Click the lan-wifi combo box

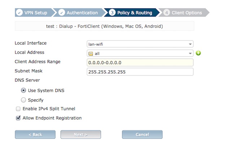pyautogui.click(x=140, y=44)
